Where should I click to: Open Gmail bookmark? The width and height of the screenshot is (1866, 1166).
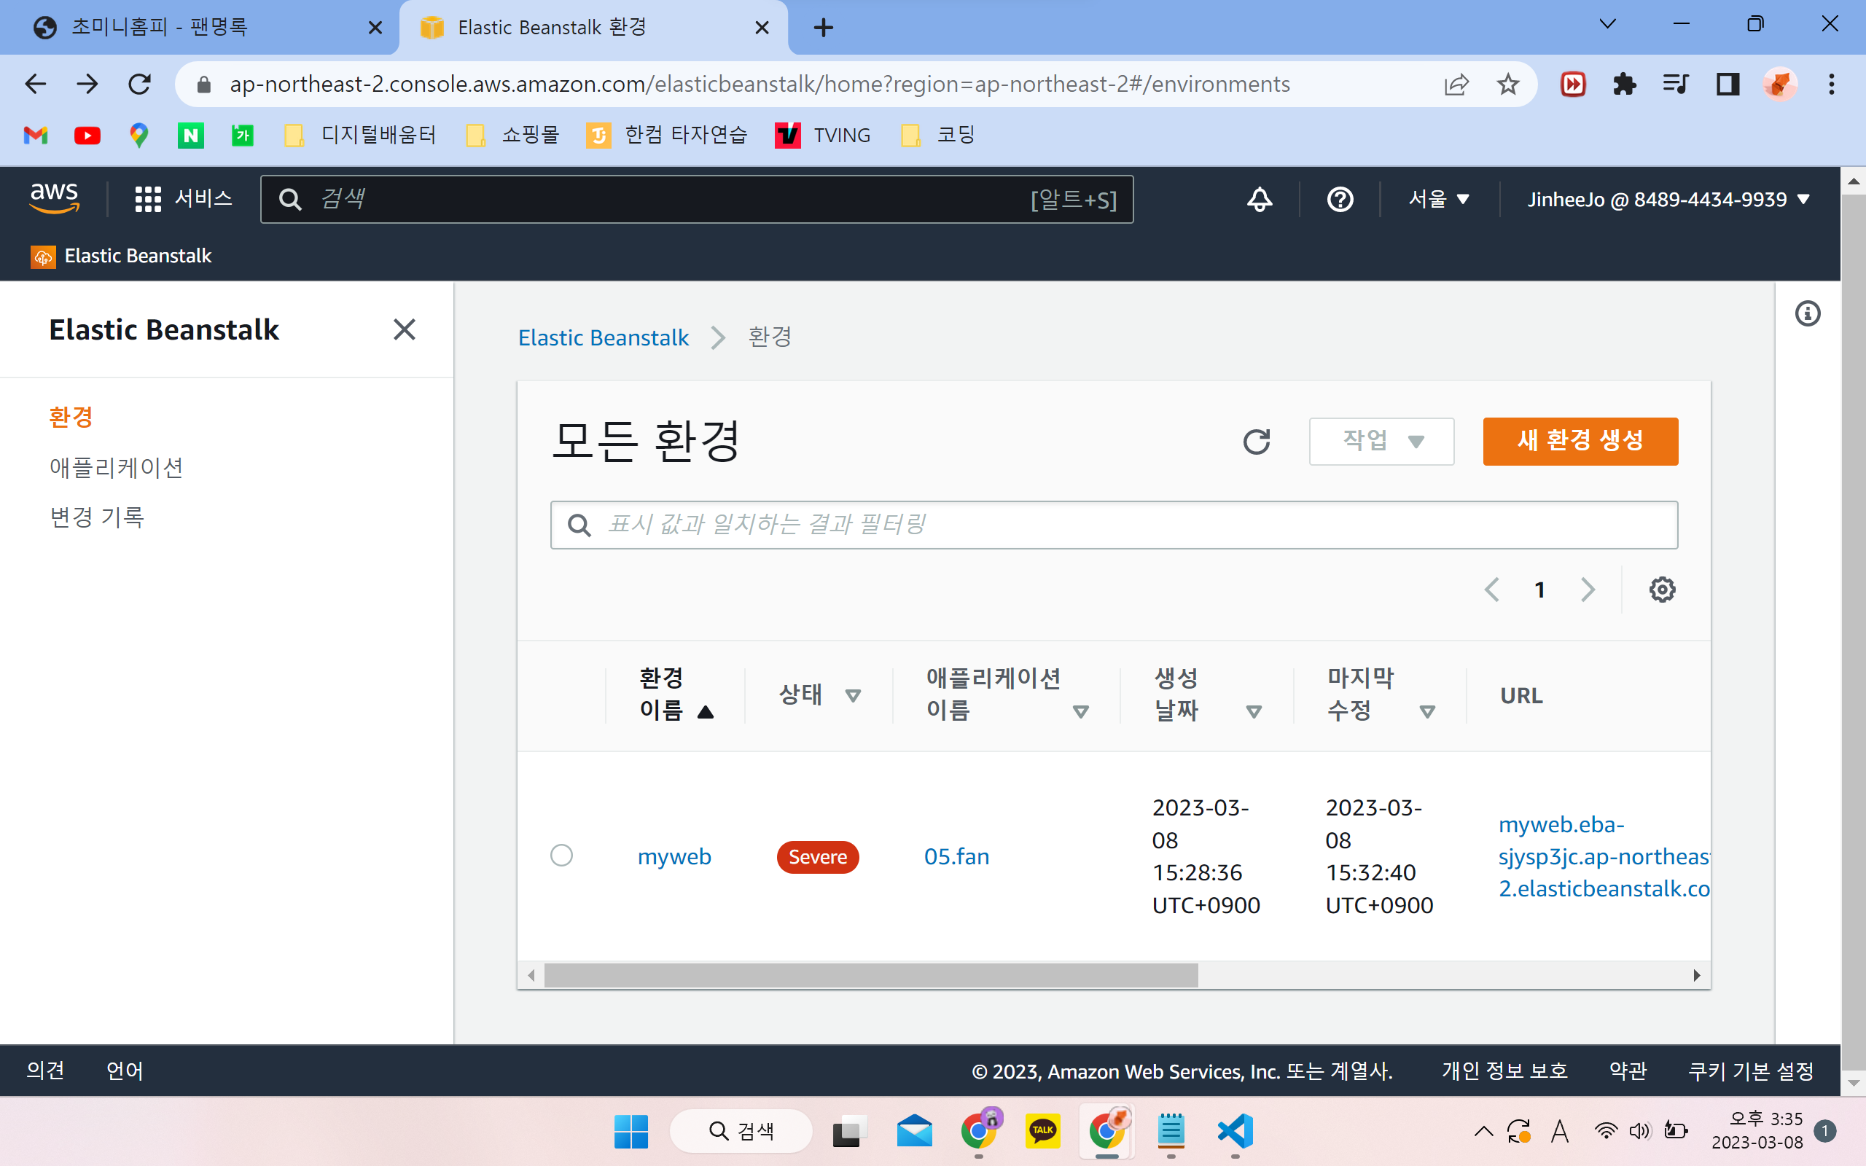(x=36, y=136)
